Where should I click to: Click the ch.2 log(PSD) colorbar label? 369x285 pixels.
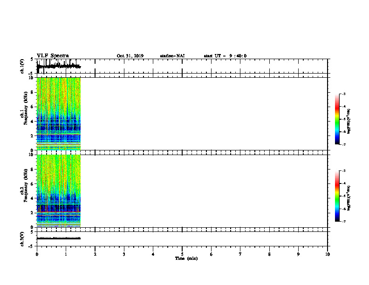point(348,198)
